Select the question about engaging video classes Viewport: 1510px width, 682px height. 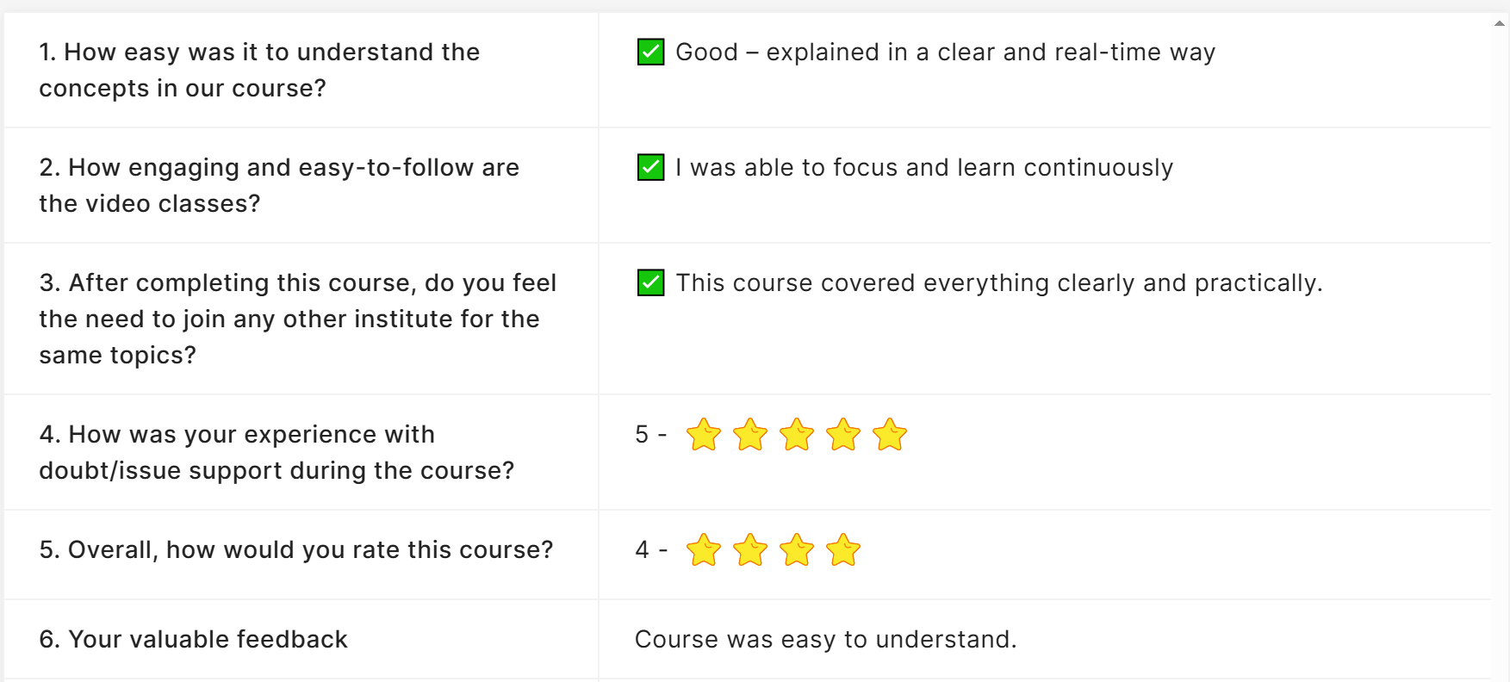click(x=279, y=185)
